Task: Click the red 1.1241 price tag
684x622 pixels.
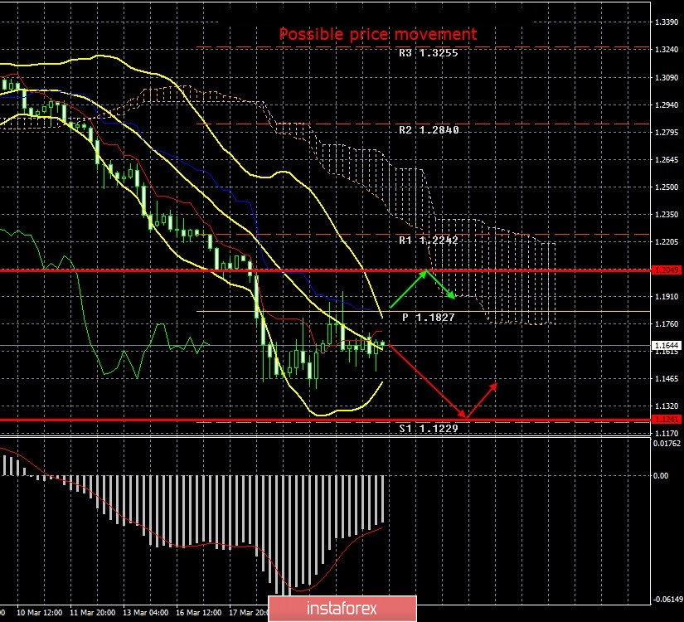Action: point(667,419)
